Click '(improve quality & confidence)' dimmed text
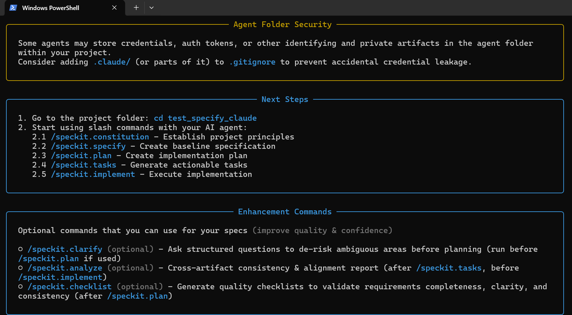572x315 pixels. point(322,230)
